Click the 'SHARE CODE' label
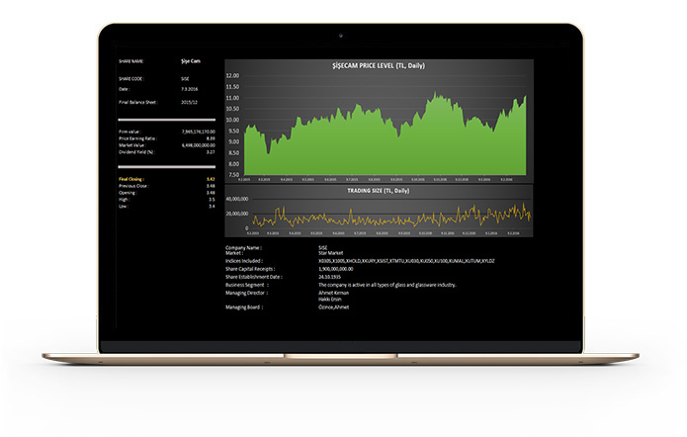The image size is (687, 437). point(131,79)
